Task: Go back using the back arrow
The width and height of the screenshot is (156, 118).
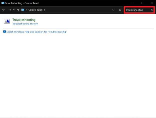Action: coord(4,10)
